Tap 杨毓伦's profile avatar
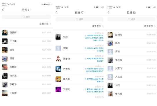The image size is (157, 106). point(5,67)
